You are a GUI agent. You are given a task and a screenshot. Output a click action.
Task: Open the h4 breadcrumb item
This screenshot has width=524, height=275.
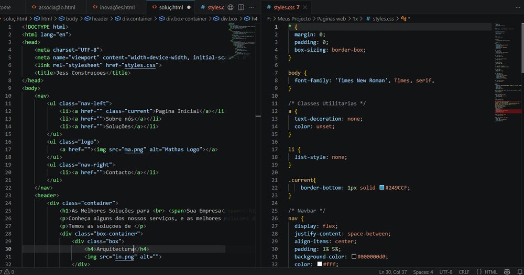tap(251, 19)
